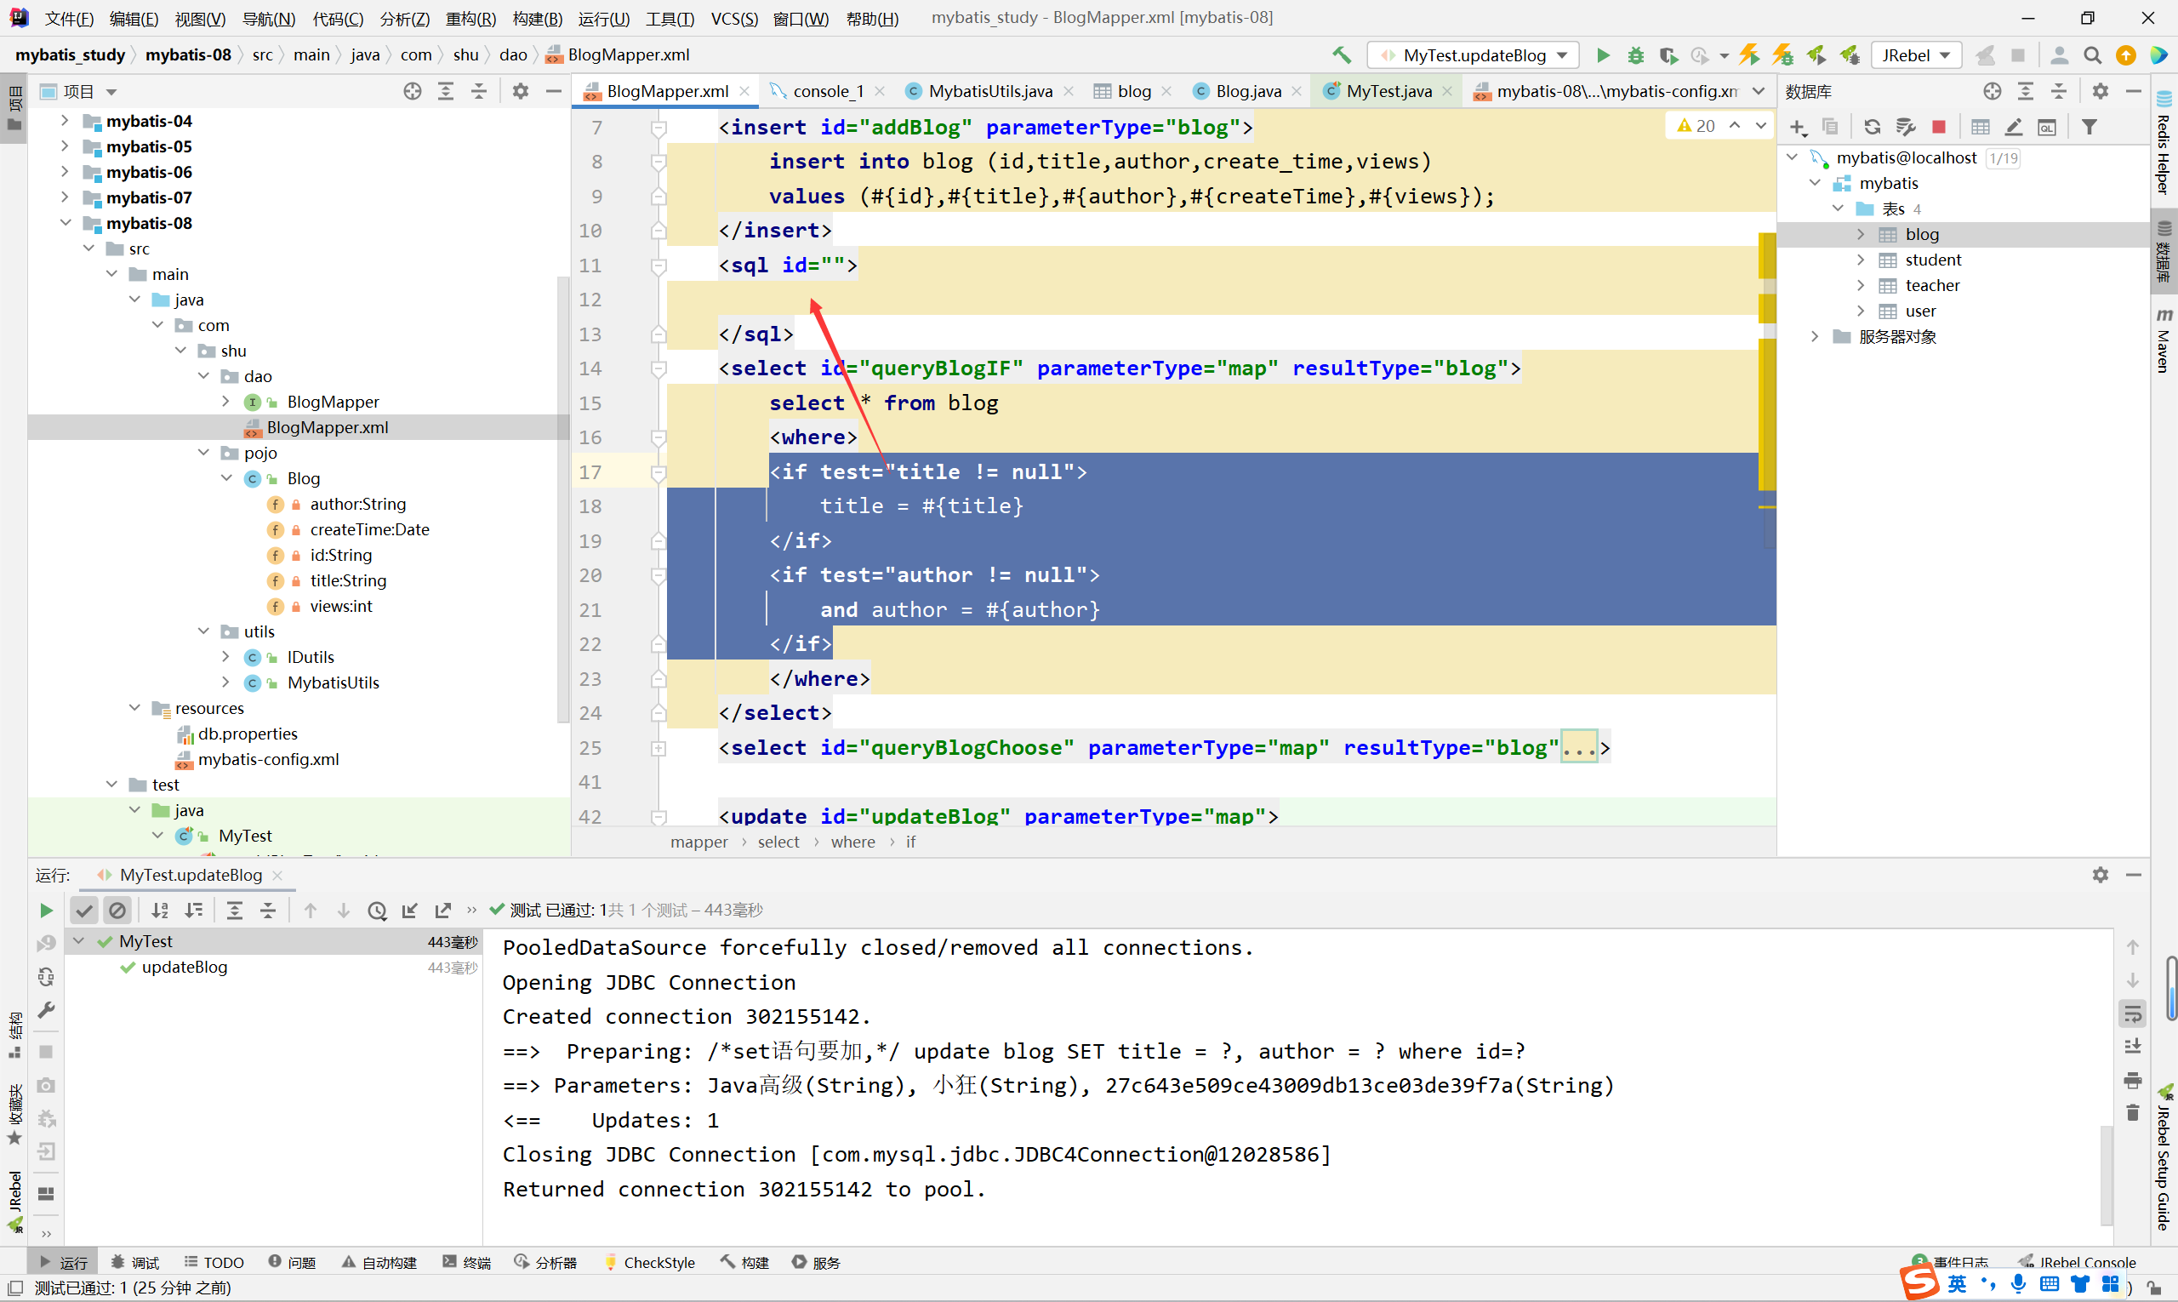Expand the mybatis-04 module folder
Viewport: 2178px width, 1302px height.
(x=65, y=121)
